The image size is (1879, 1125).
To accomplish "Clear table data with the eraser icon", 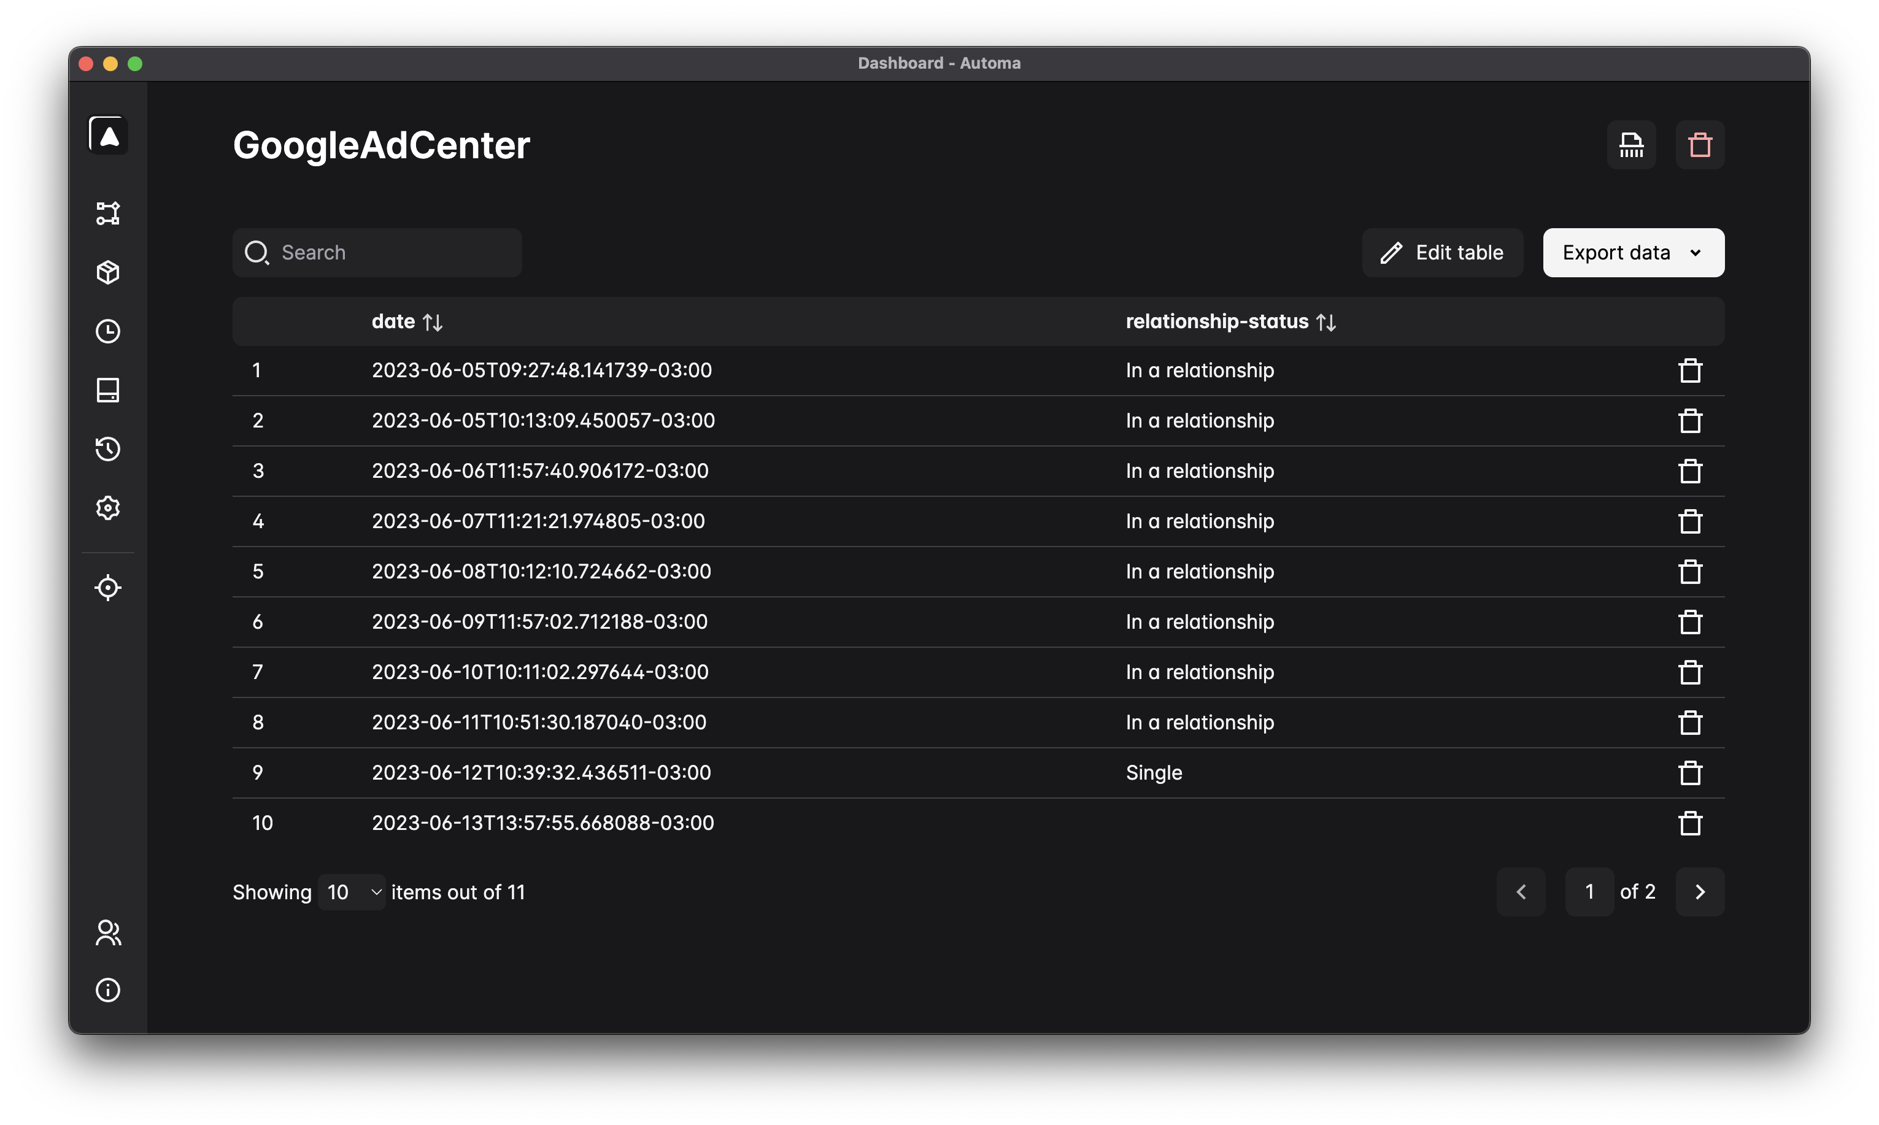I will pos(1631,145).
